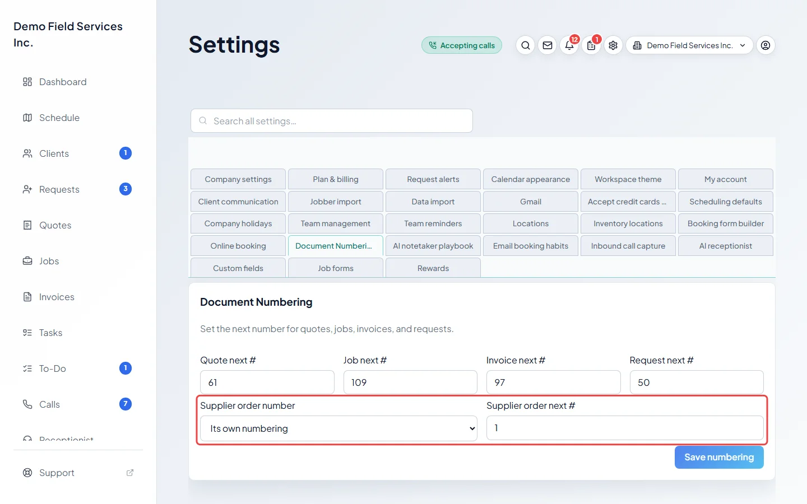Open the notifications bell with 12 badge

pyautogui.click(x=569, y=45)
